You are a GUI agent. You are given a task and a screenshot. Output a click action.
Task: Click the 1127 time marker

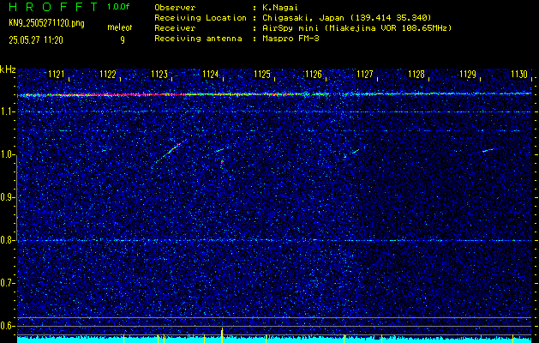(x=365, y=74)
